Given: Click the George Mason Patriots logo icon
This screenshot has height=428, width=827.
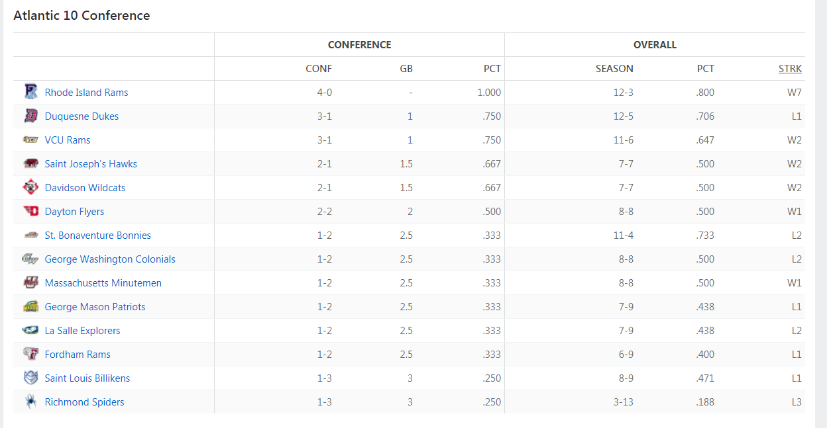Looking at the screenshot, I should 30,306.
